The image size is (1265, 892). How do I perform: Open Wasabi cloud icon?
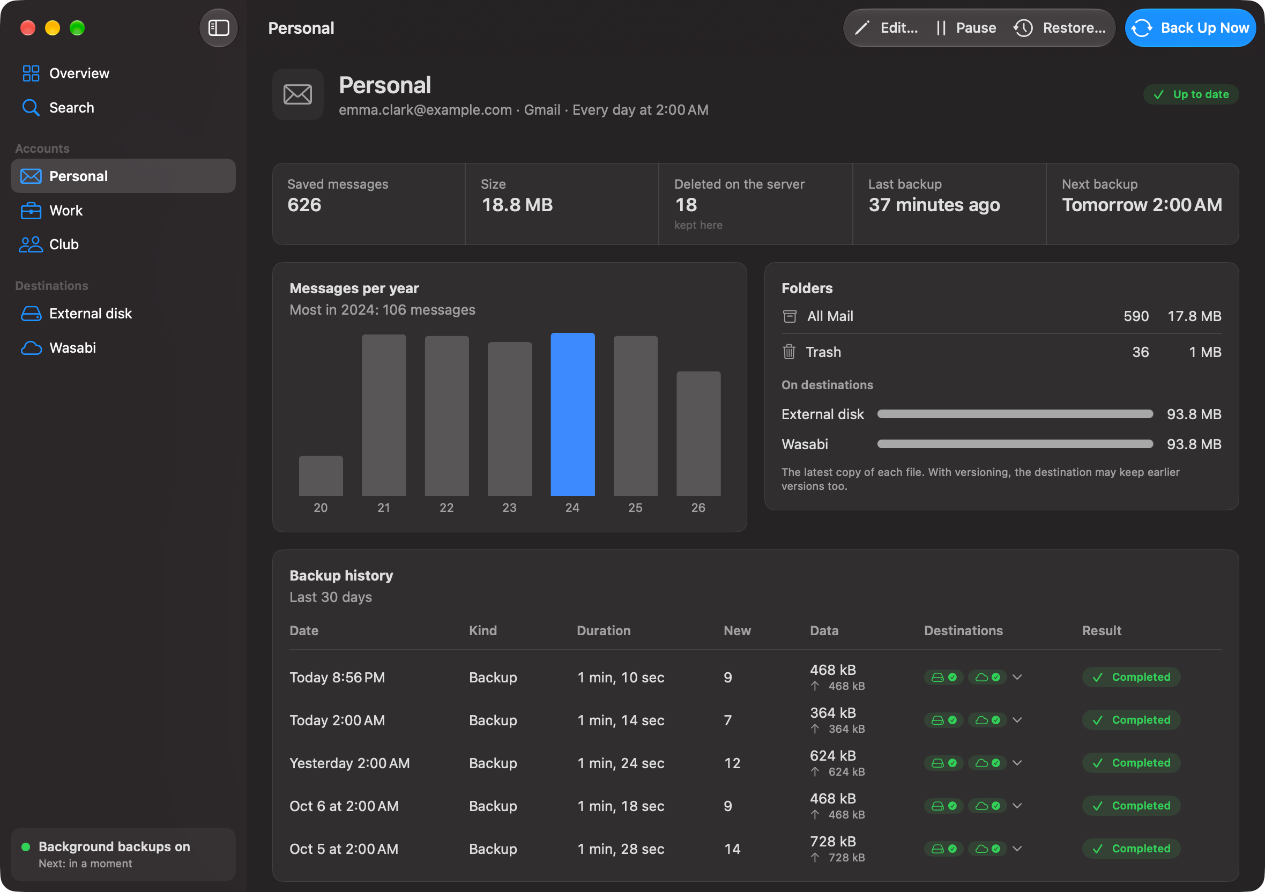point(31,348)
